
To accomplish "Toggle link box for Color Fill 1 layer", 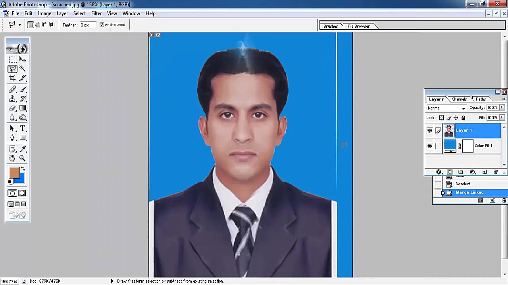I will pyautogui.click(x=438, y=146).
